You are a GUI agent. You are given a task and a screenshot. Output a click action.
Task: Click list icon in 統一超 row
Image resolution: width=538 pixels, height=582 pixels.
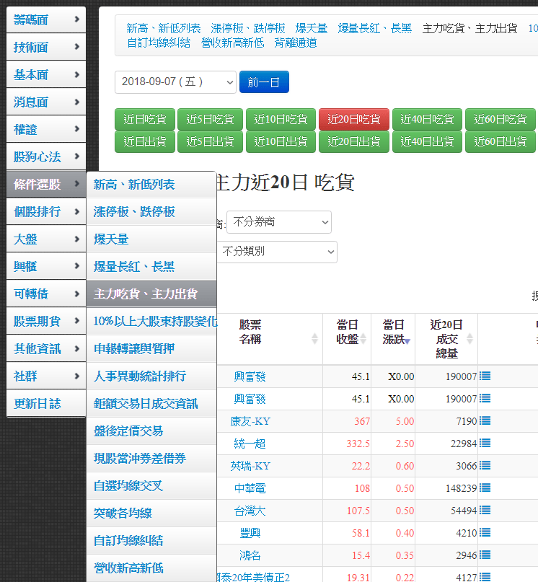click(485, 443)
